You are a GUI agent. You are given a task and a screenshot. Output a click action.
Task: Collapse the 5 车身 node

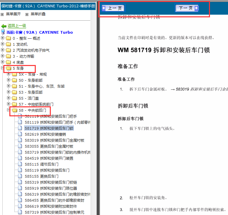coord(2,68)
